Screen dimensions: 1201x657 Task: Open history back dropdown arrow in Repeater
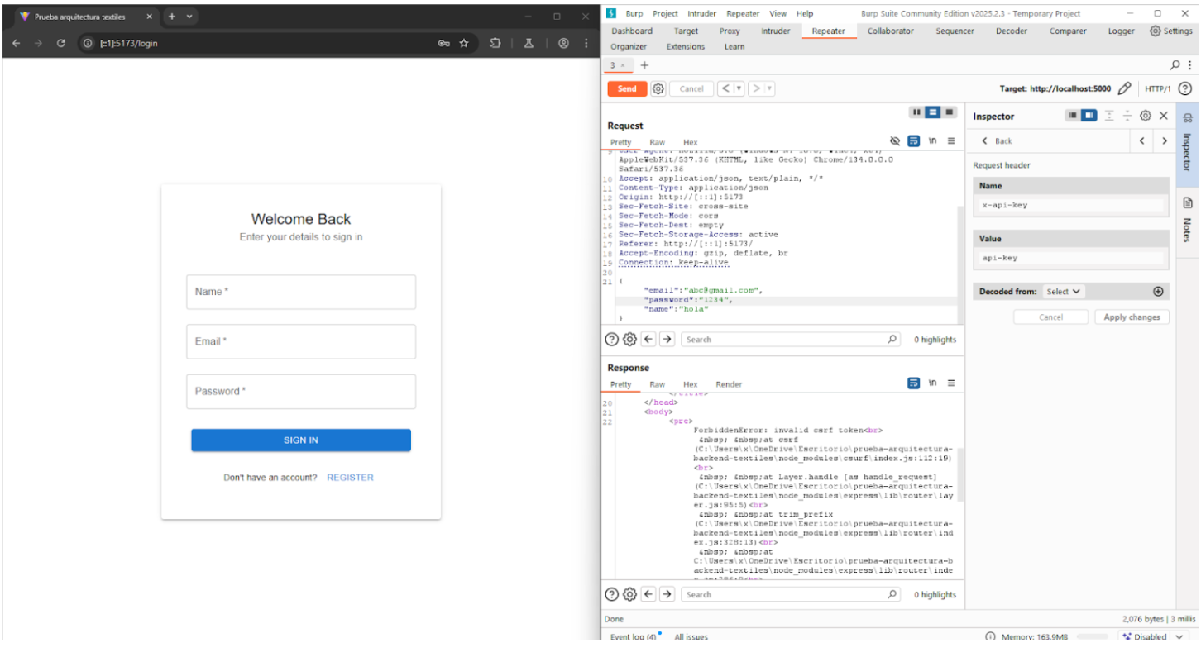[x=739, y=88]
